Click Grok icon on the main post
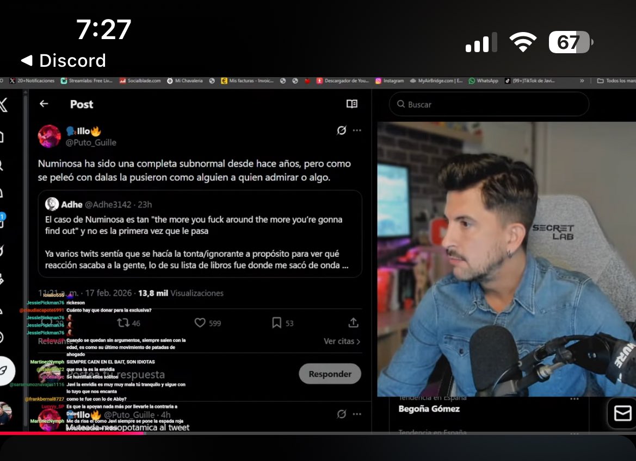Screen dimensions: 636x461 point(342,130)
